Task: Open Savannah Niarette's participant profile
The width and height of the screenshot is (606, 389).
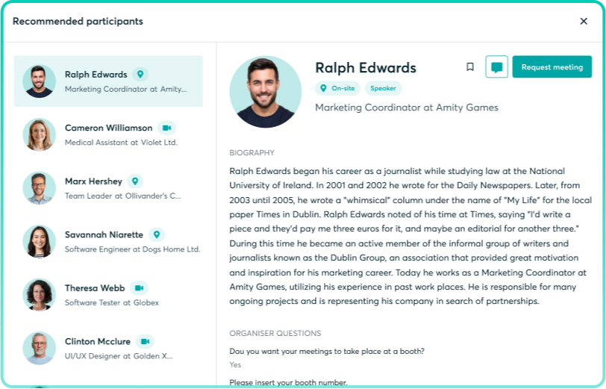Action: [108, 241]
